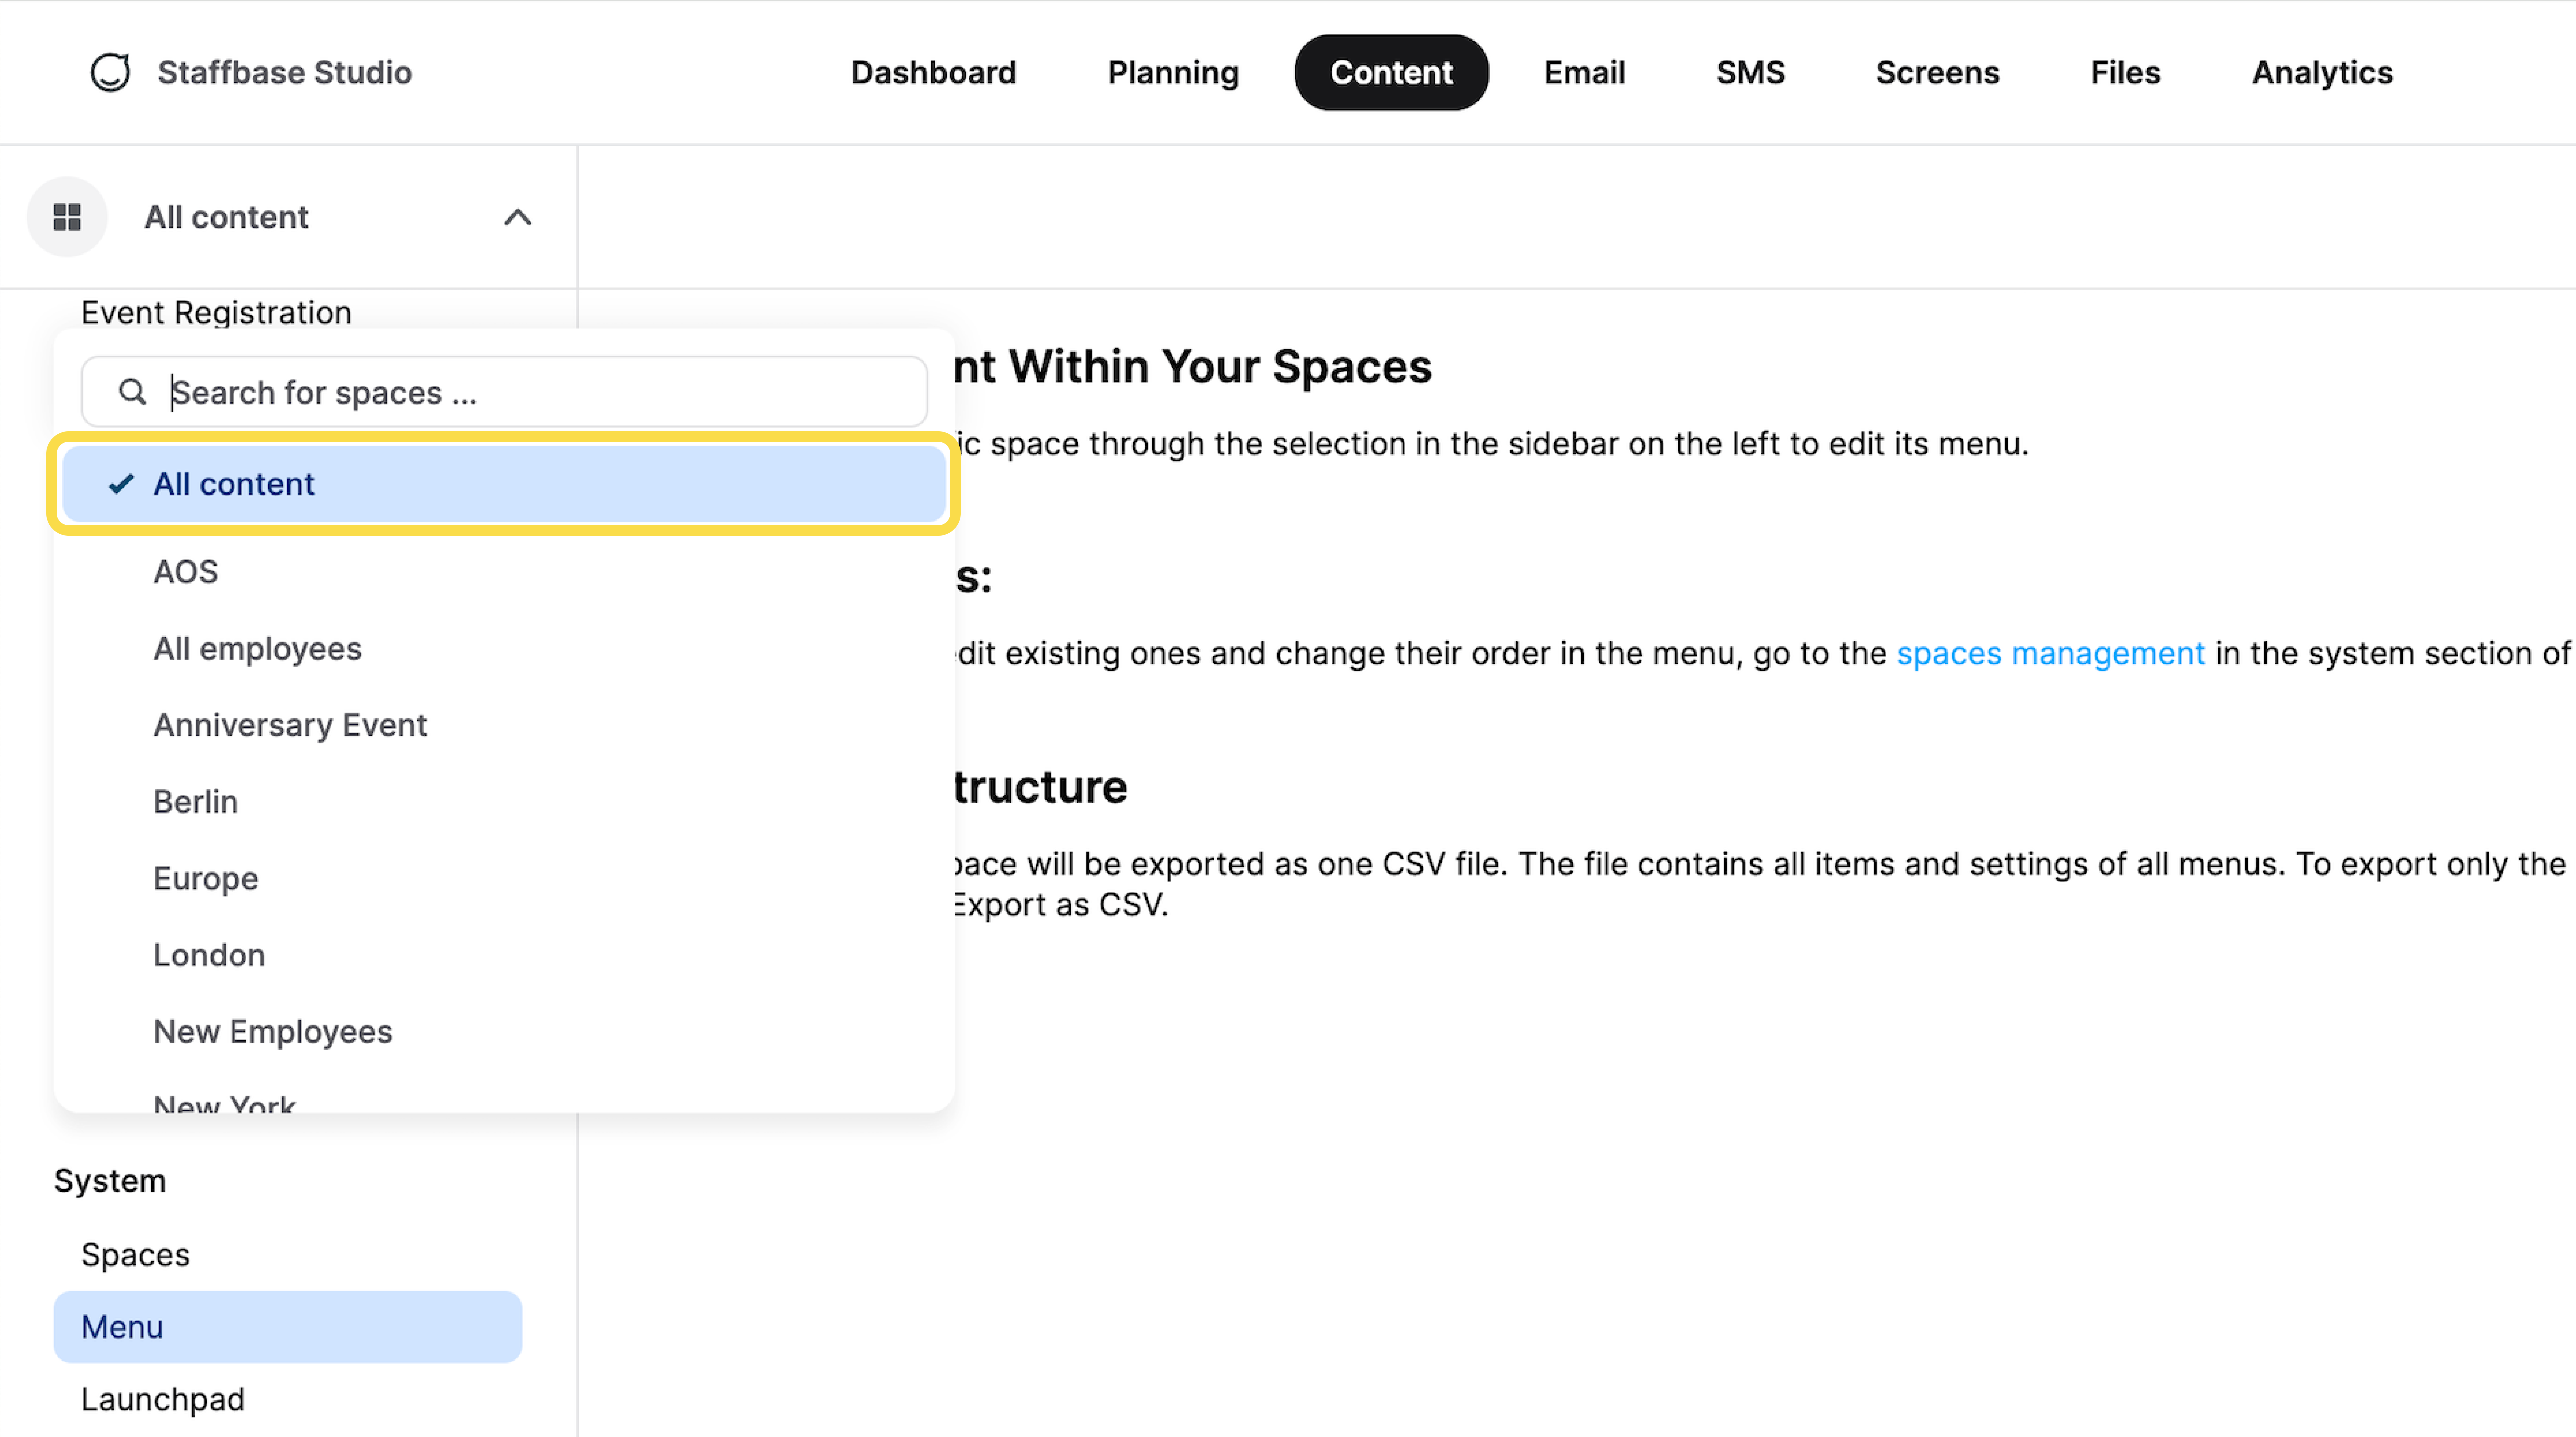Collapse the All content space selector chevron
Screen dimensions: 2576x1437
[517, 217]
